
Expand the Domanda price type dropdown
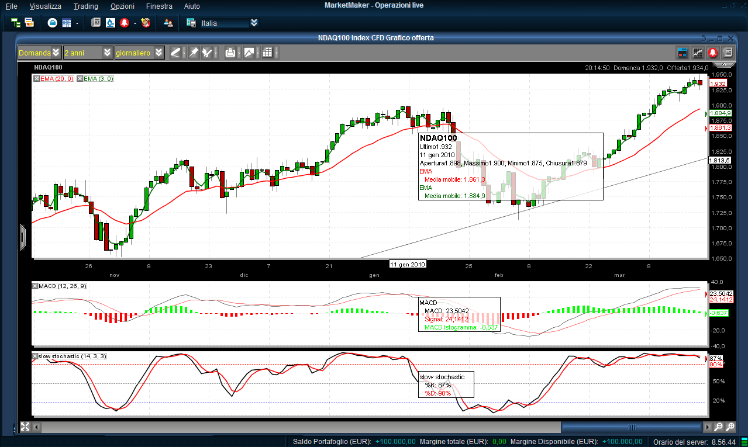(56, 53)
